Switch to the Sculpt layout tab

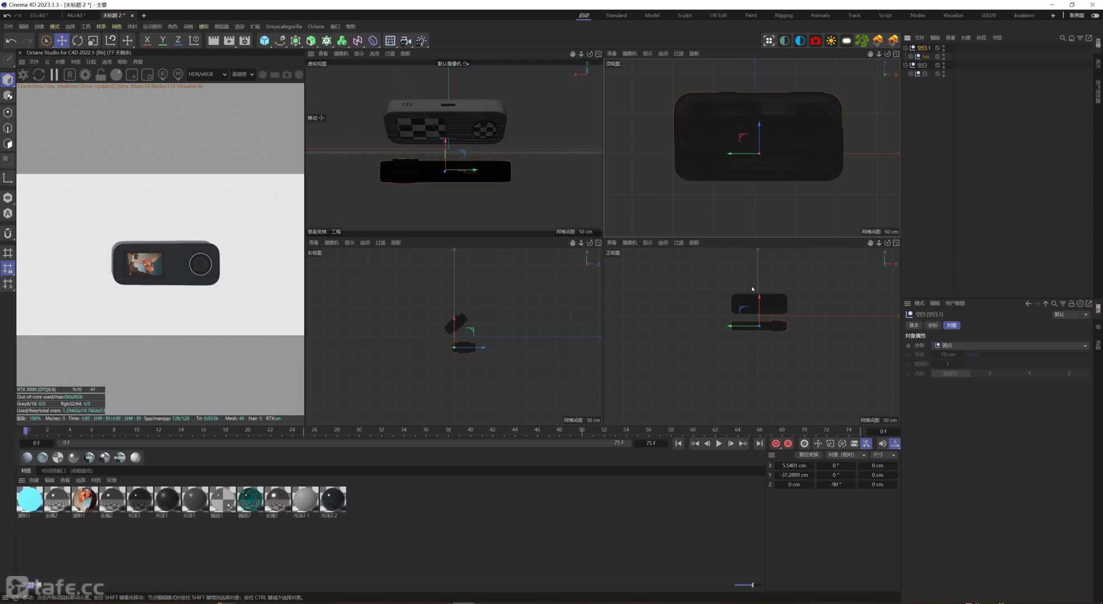(685, 15)
